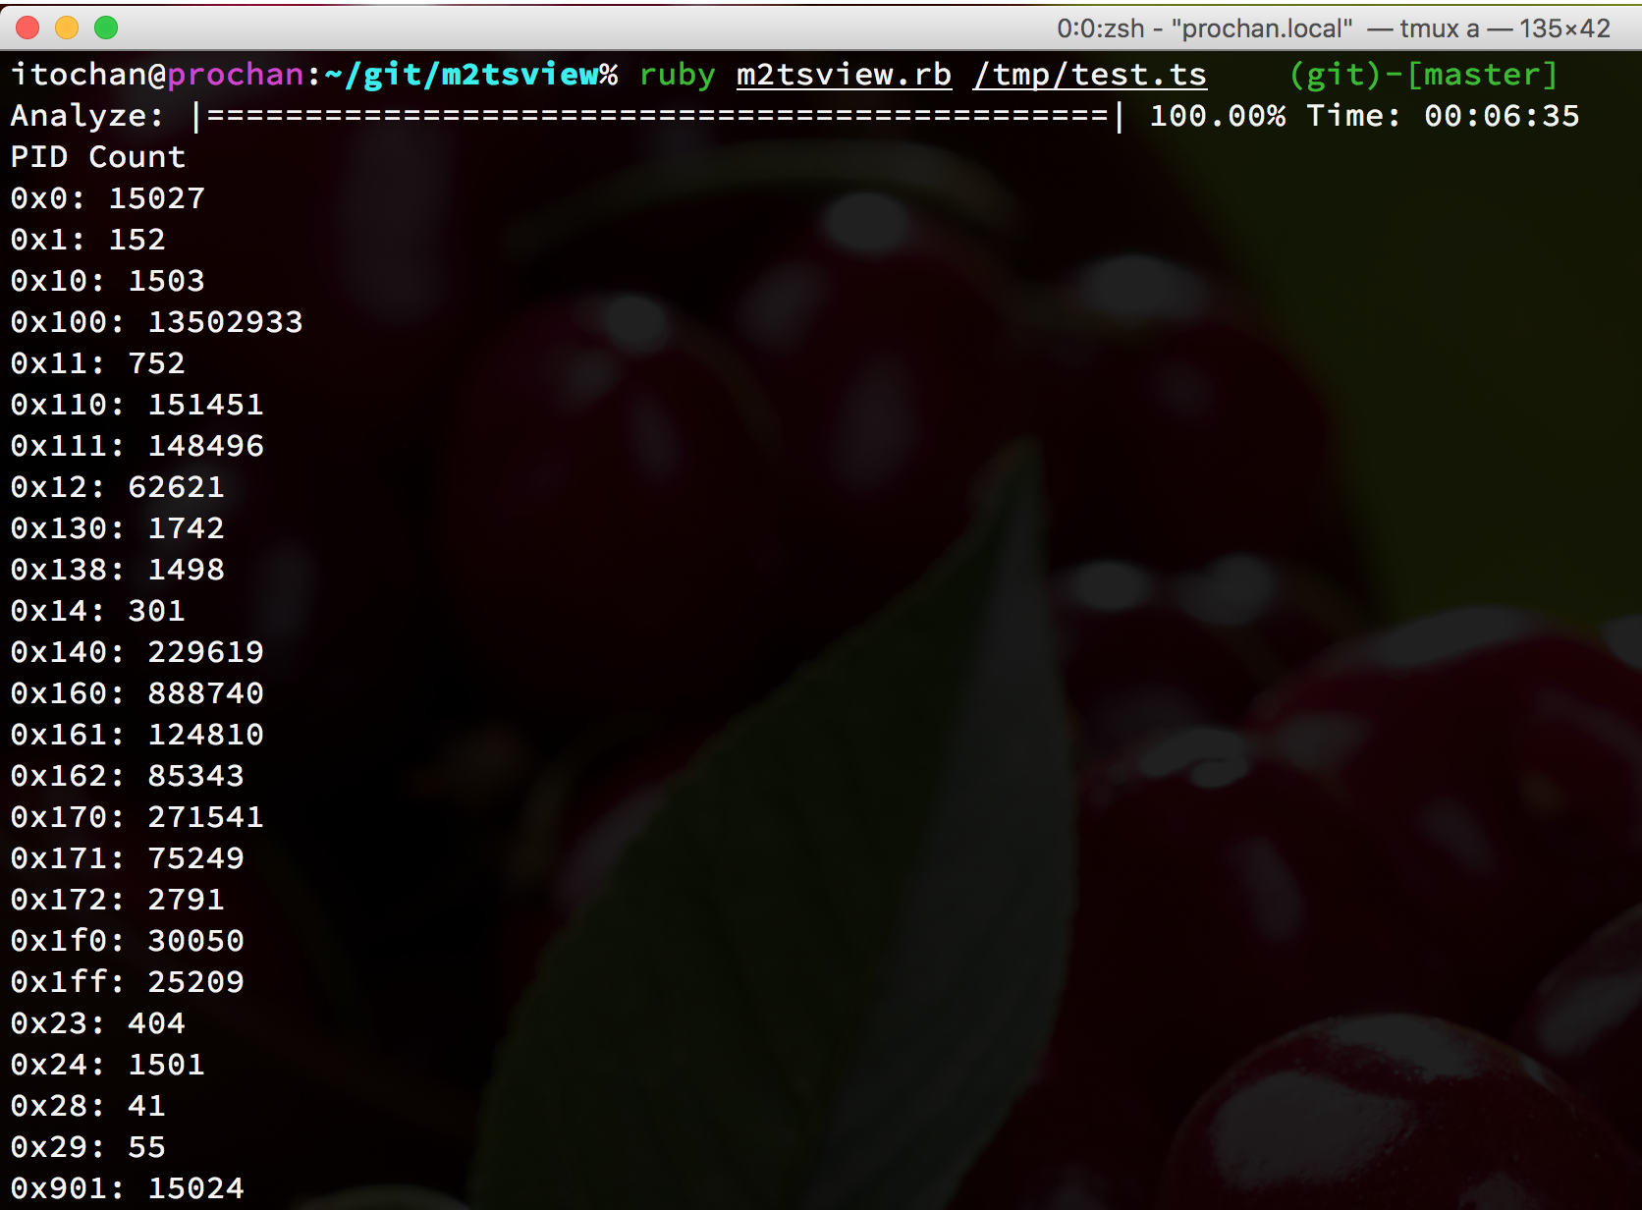Click the '0x1: 152' row
The image size is (1642, 1210).
pyautogui.click(x=87, y=240)
